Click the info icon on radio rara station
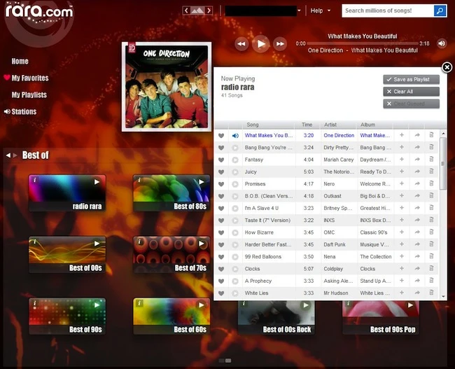The height and width of the screenshot is (369, 455). click(35, 180)
